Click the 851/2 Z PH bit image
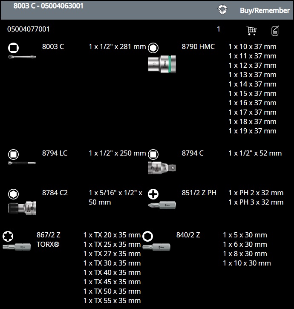Viewport: 294px width, 309px height. pyautogui.click(x=162, y=205)
